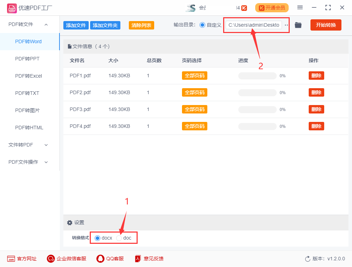Click the 开始转换 convert button
The image size is (352, 267).
326,25
